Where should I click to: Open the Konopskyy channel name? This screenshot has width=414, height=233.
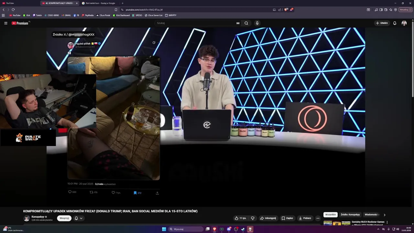[38, 216]
